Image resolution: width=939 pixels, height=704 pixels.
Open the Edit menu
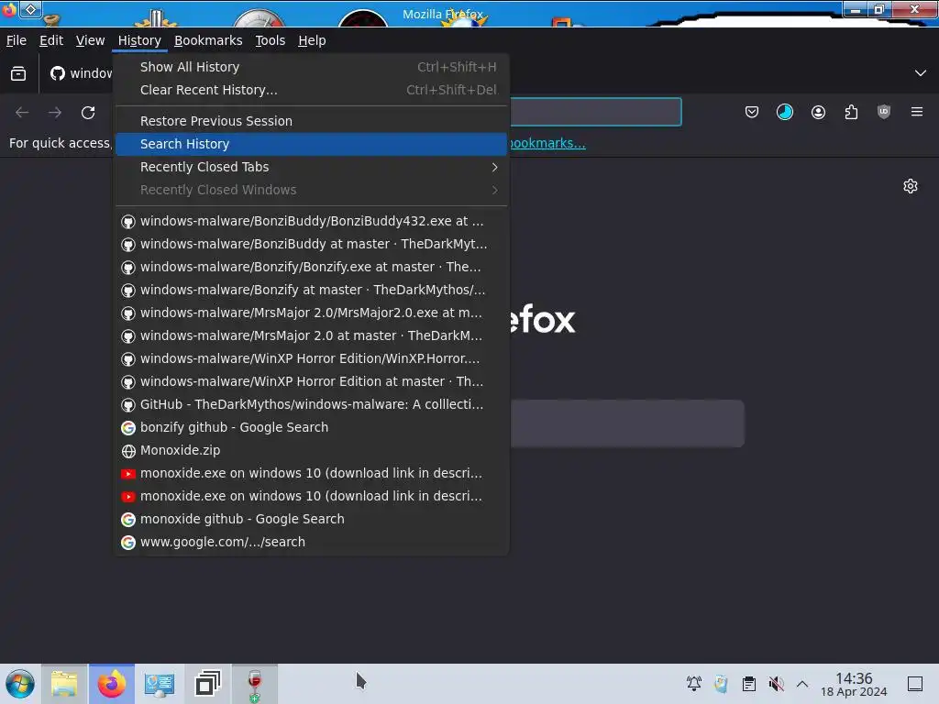pyautogui.click(x=51, y=40)
